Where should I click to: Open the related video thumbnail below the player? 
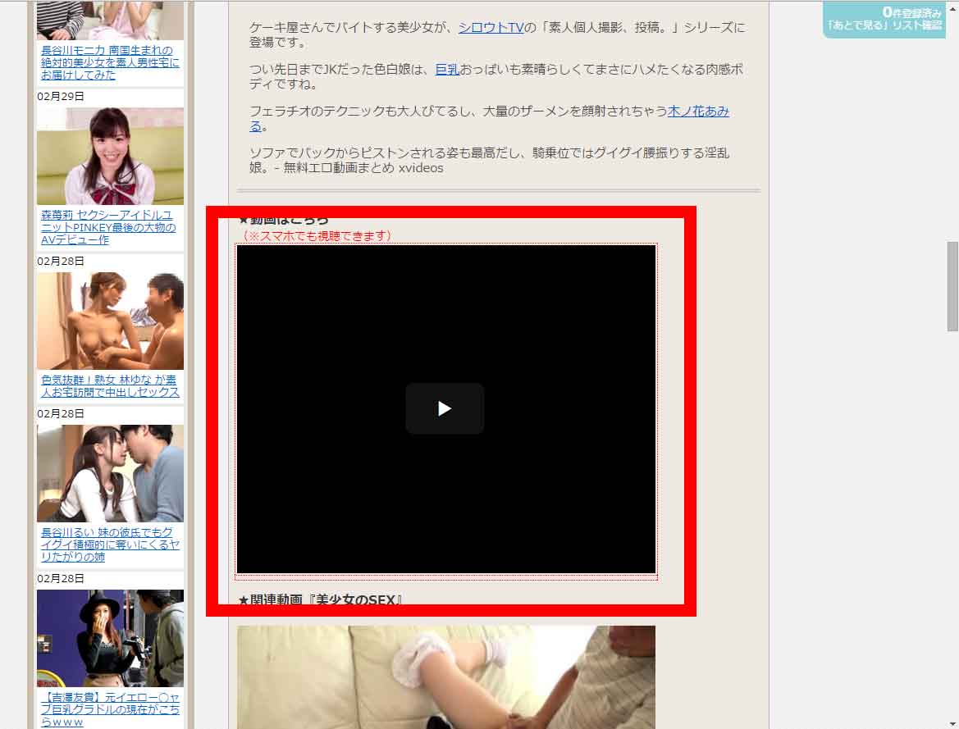445,677
